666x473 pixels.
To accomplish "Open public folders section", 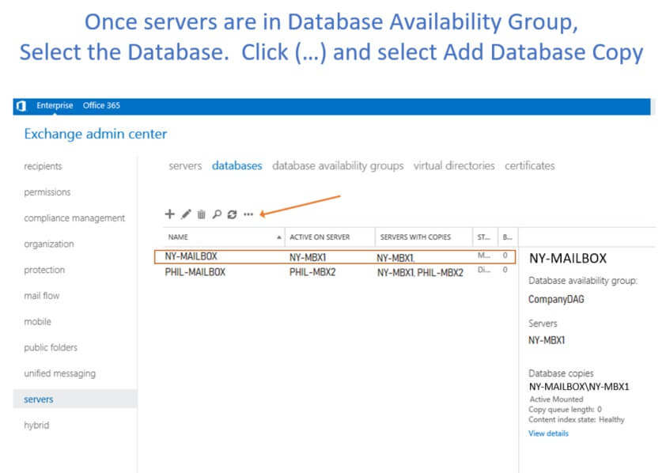I will pos(51,348).
